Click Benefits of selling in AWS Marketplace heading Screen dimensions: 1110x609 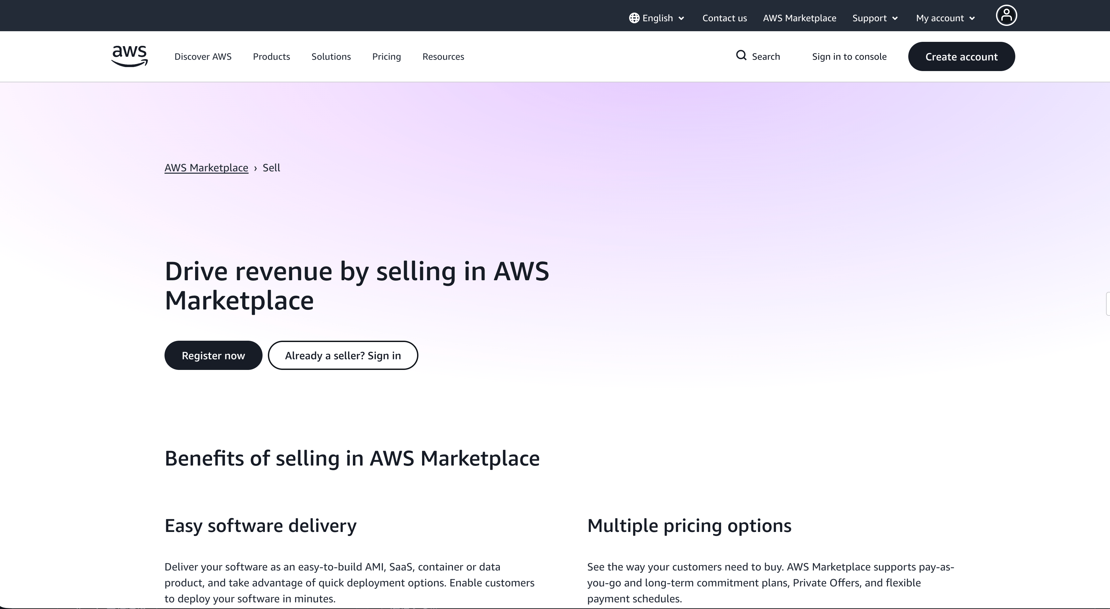(x=352, y=458)
